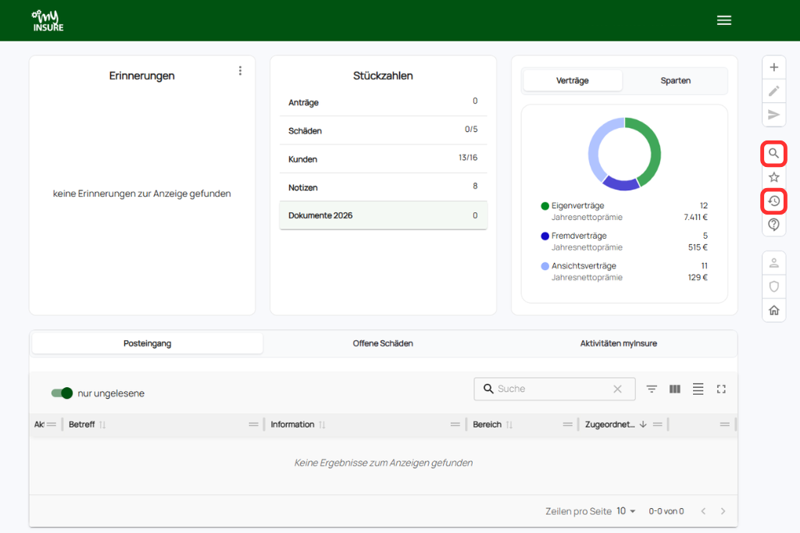Open the hamburger menu in header
The width and height of the screenshot is (800, 533).
724,20
